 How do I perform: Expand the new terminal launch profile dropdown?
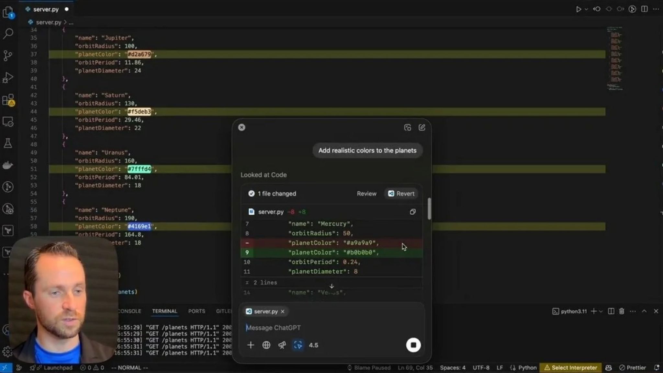click(601, 311)
